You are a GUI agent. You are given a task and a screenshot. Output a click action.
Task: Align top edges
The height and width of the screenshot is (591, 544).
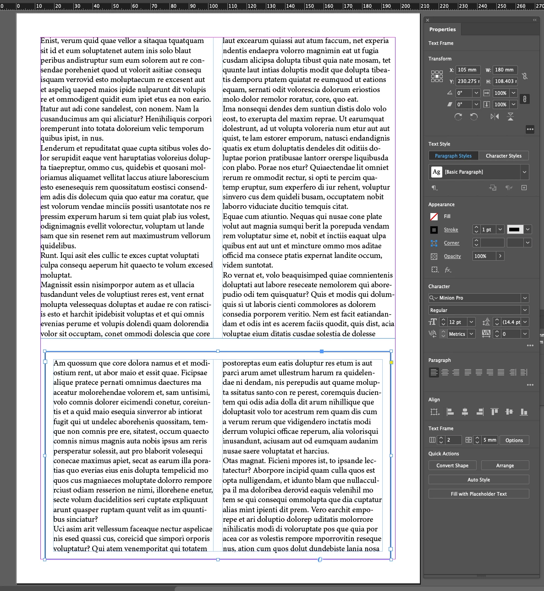[495, 412]
